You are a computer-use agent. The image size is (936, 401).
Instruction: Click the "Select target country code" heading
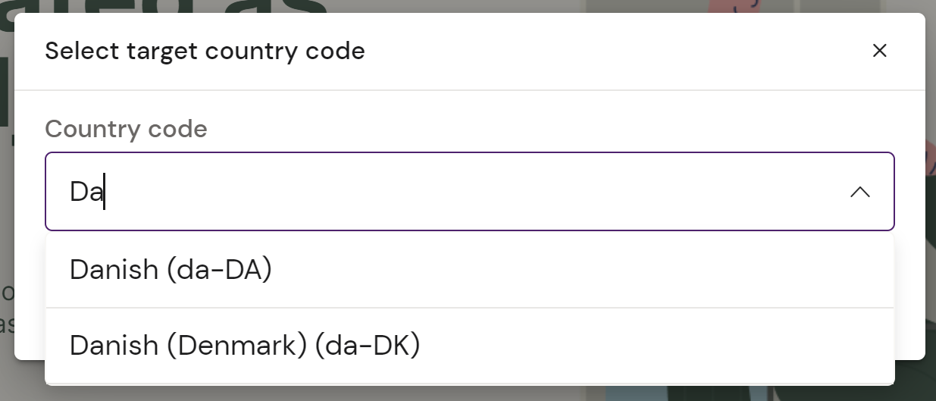pos(205,52)
